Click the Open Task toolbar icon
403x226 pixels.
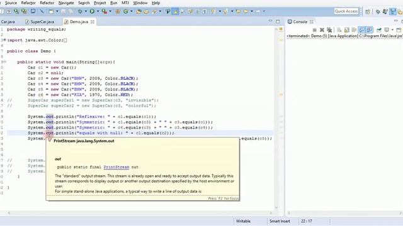tap(146, 11)
